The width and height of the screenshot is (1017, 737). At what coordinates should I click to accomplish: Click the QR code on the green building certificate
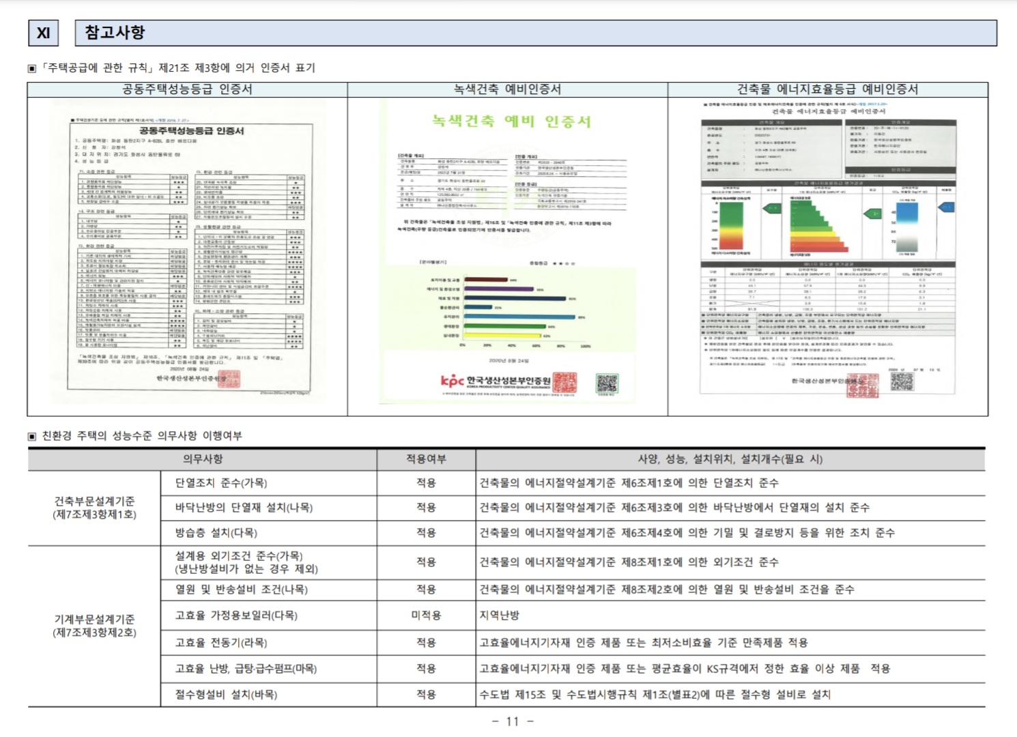click(x=607, y=382)
